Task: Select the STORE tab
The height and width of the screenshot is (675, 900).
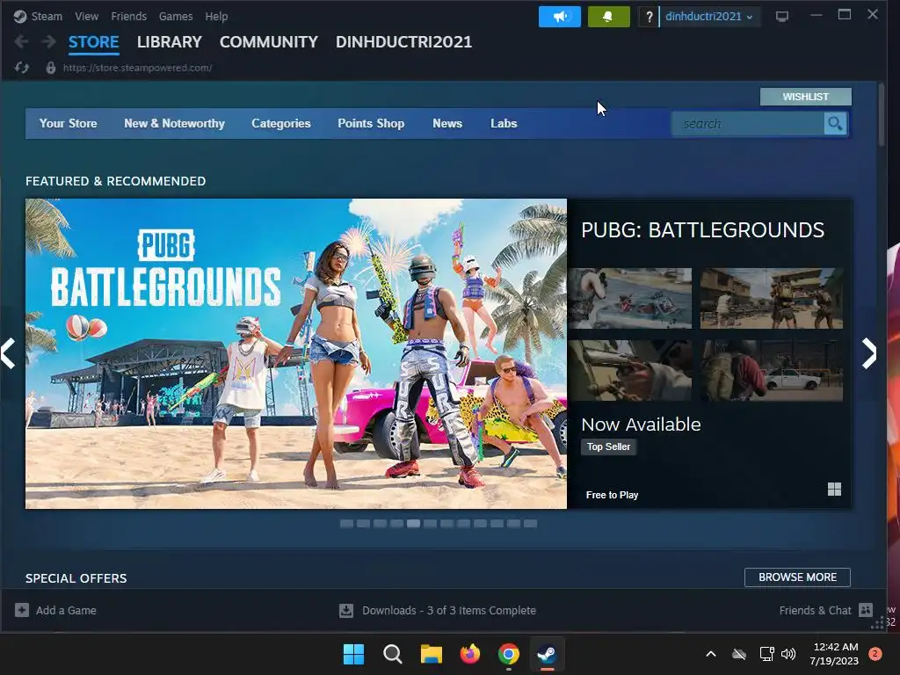Action: 93,42
